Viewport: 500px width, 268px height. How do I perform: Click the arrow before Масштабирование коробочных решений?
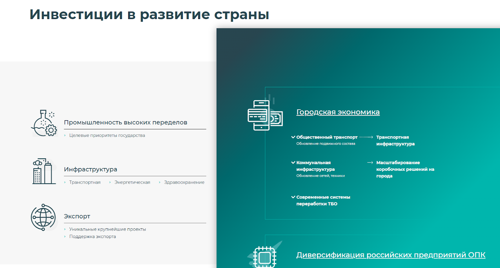(x=370, y=163)
